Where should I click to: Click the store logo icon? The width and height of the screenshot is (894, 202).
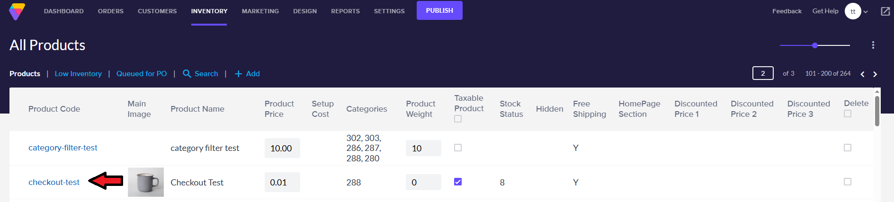[17, 11]
